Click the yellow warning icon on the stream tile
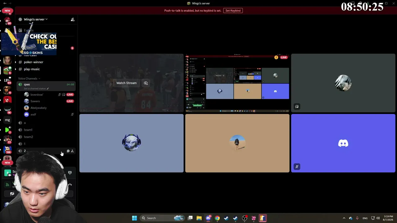Viewport: 397px width, 223px height. [x=276, y=57]
